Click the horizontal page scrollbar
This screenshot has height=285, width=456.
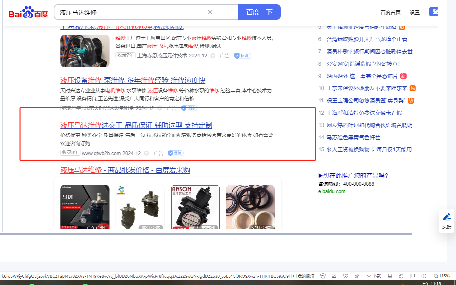tap(206, 234)
